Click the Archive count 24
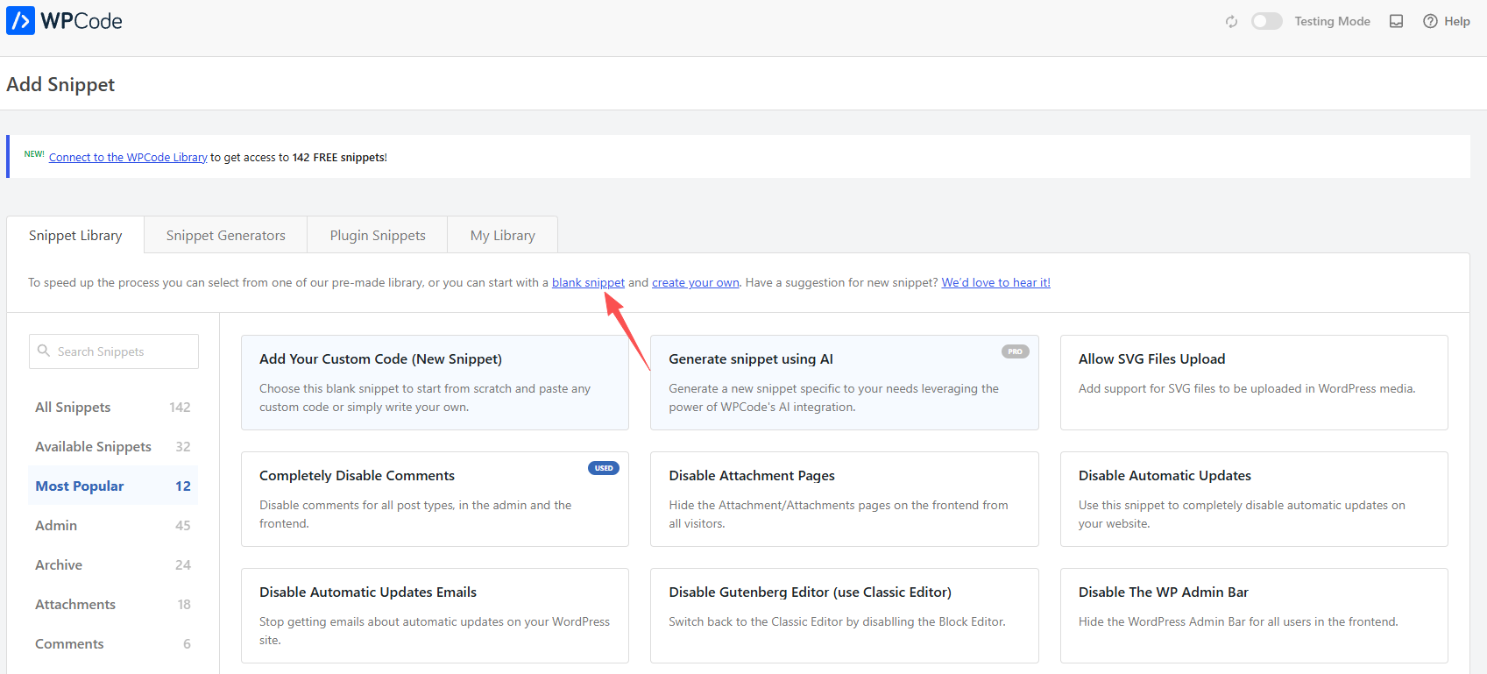Screen dimensions: 1487x674 (x=183, y=564)
